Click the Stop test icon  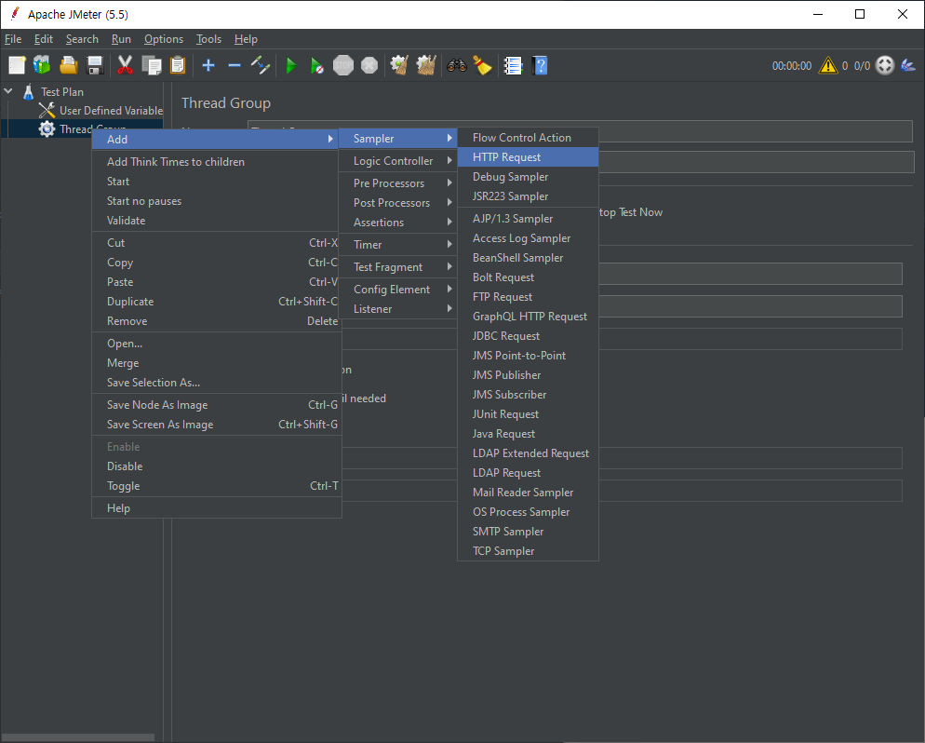[343, 65]
